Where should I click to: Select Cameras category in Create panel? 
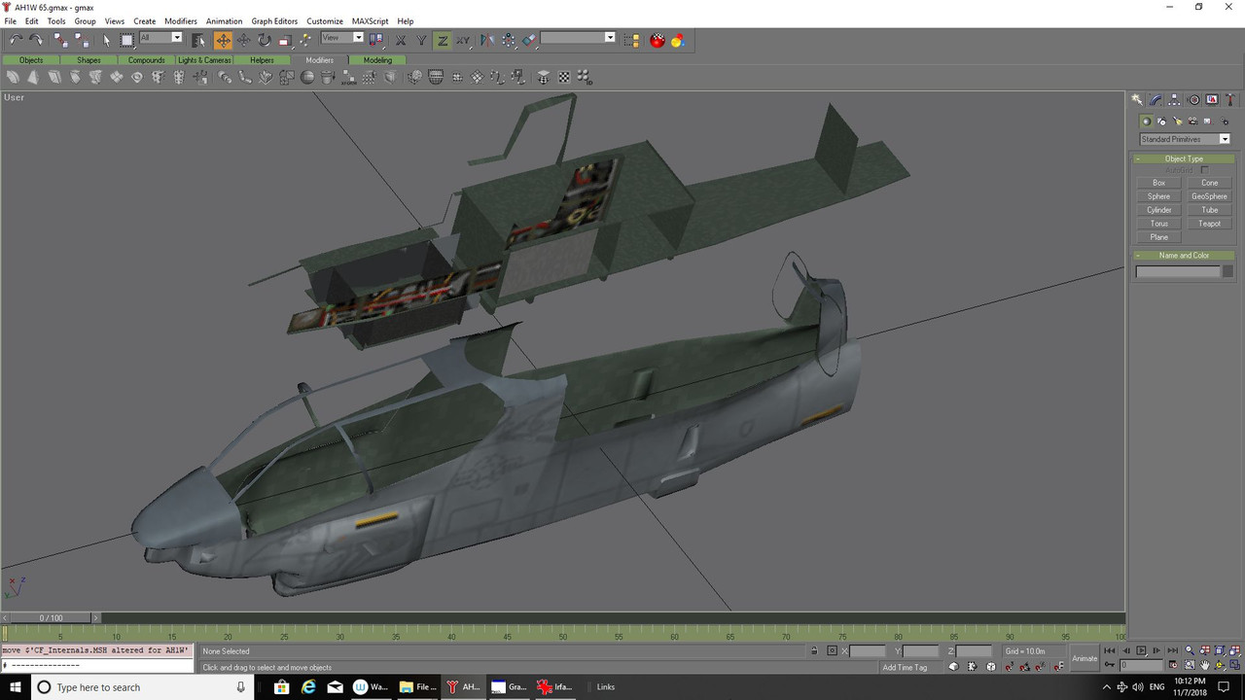pyautogui.click(x=1193, y=122)
